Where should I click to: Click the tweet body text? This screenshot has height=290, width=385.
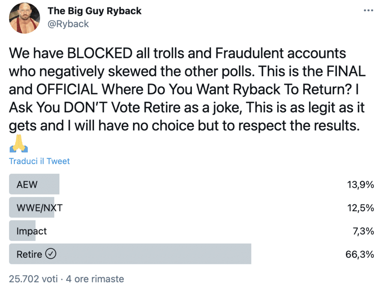pyautogui.click(x=187, y=90)
